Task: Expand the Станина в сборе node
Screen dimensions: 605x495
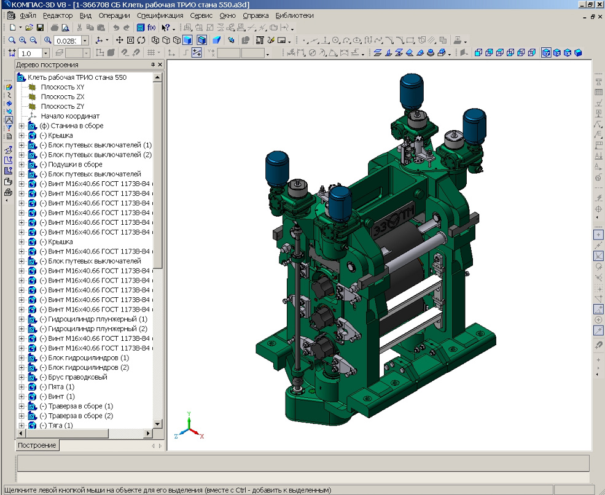Action: (22, 126)
